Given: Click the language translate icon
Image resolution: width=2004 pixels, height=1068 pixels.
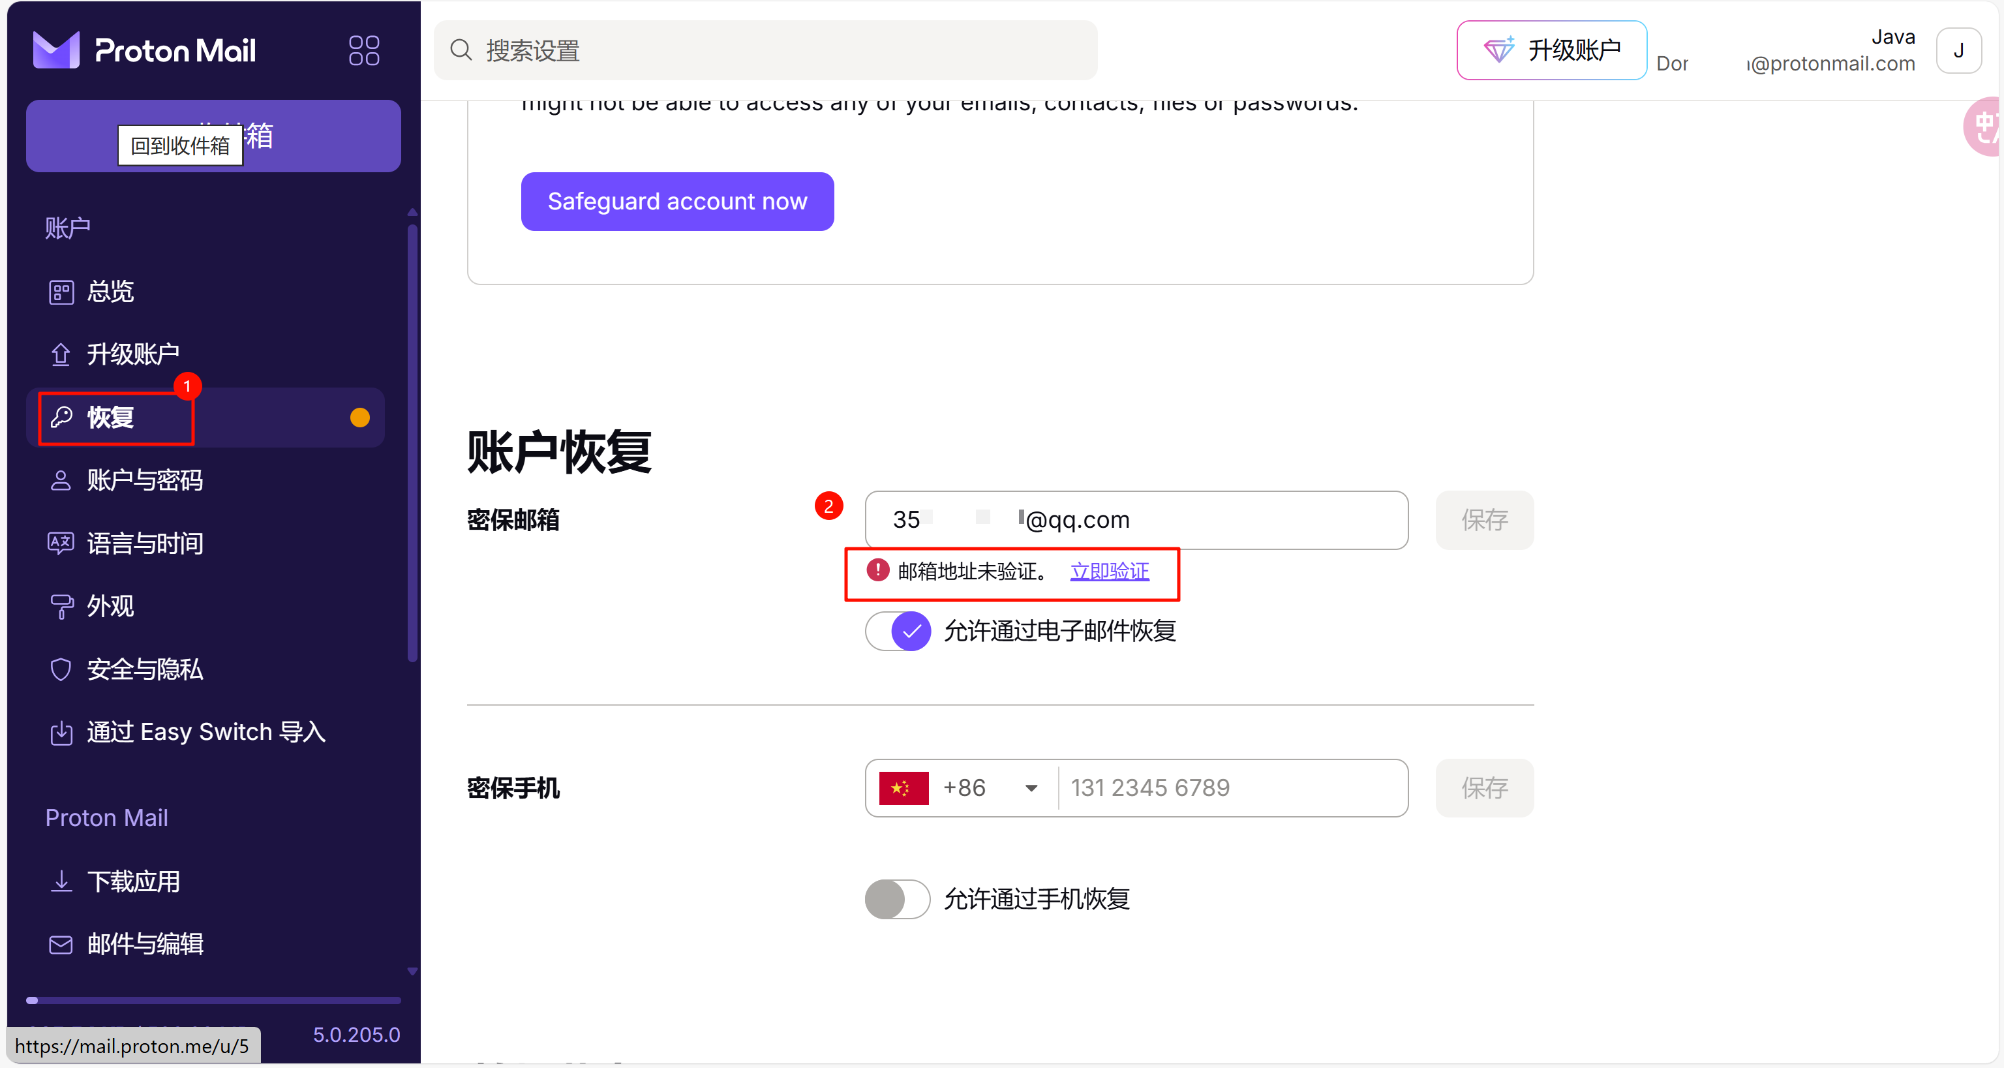Looking at the screenshot, I should (x=61, y=543).
